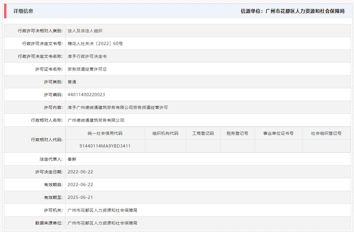354x232 pixels.
Task: Select the expiry date 2025-06-21
Action: click(80, 197)
